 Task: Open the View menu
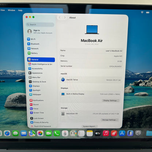click(x=3, y=10)
